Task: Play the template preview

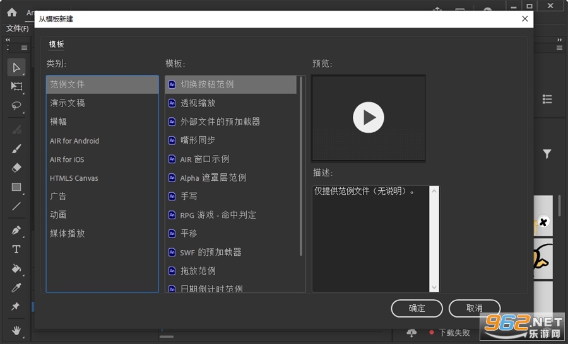Action: 369,118
